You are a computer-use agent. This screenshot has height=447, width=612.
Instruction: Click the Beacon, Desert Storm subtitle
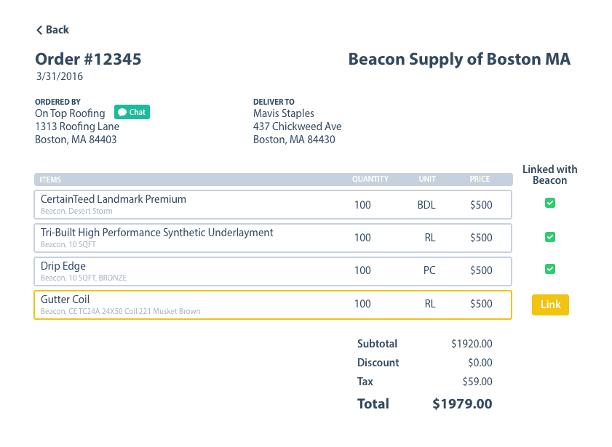[x=76, y=212]
